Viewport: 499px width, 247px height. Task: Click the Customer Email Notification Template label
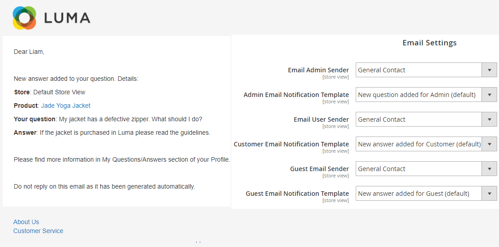tap(291, 144)
